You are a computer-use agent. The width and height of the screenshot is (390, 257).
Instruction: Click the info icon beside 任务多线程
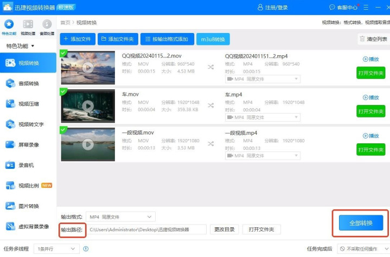pyautogui.click(x=86, y=249)
